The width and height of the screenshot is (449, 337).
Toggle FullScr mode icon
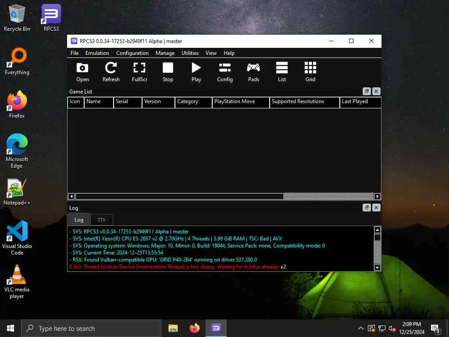[x=139, y=72]
